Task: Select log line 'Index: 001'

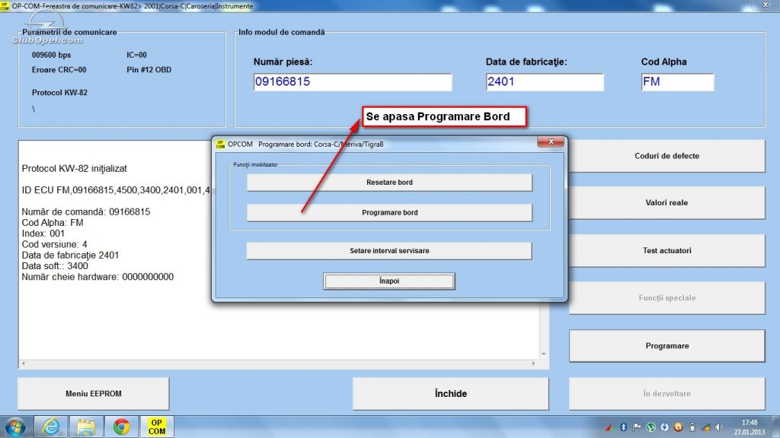Action: (43, 234)
